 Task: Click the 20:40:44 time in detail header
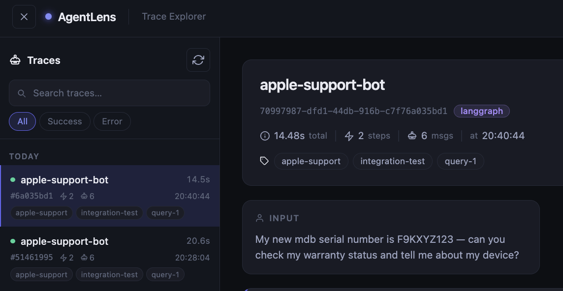[503, 136]
